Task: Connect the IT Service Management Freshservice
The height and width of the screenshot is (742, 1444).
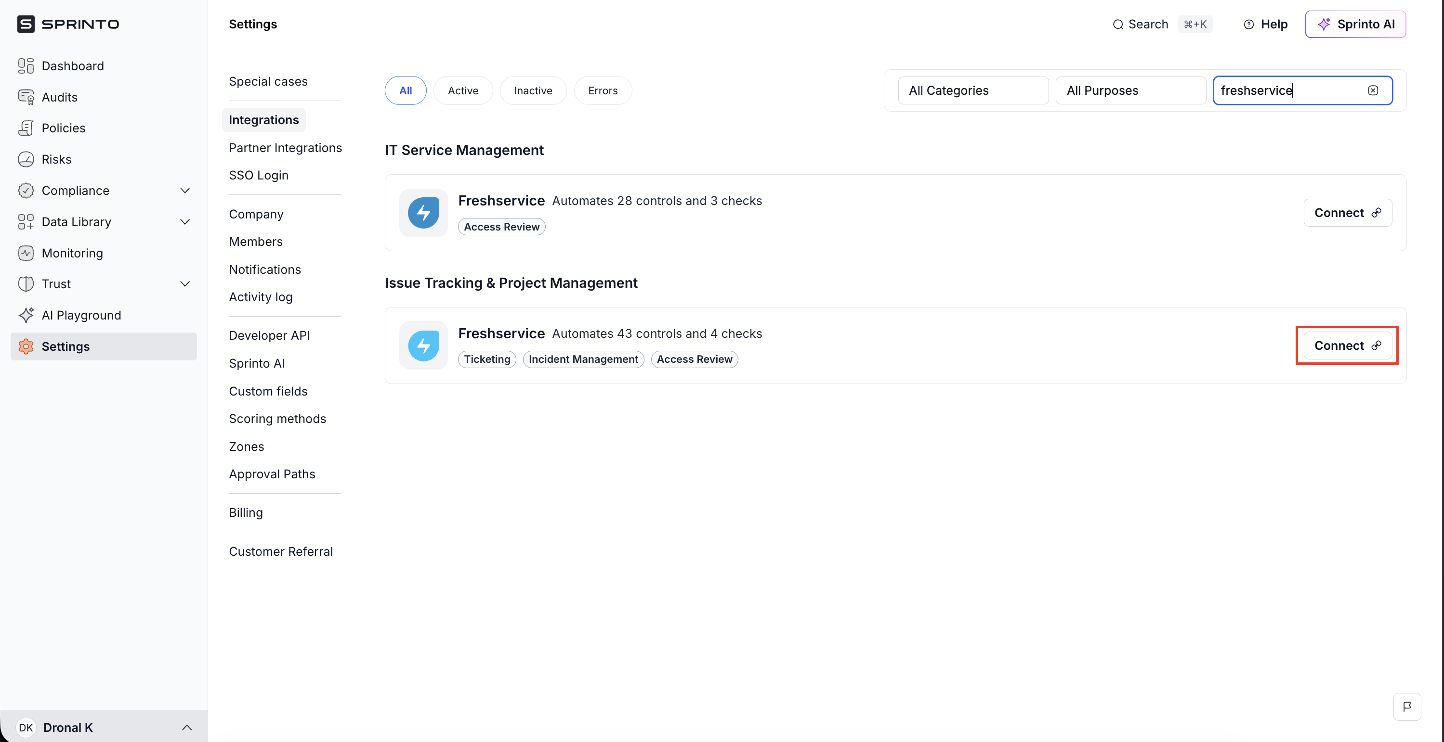Action: pos(1347,213)
